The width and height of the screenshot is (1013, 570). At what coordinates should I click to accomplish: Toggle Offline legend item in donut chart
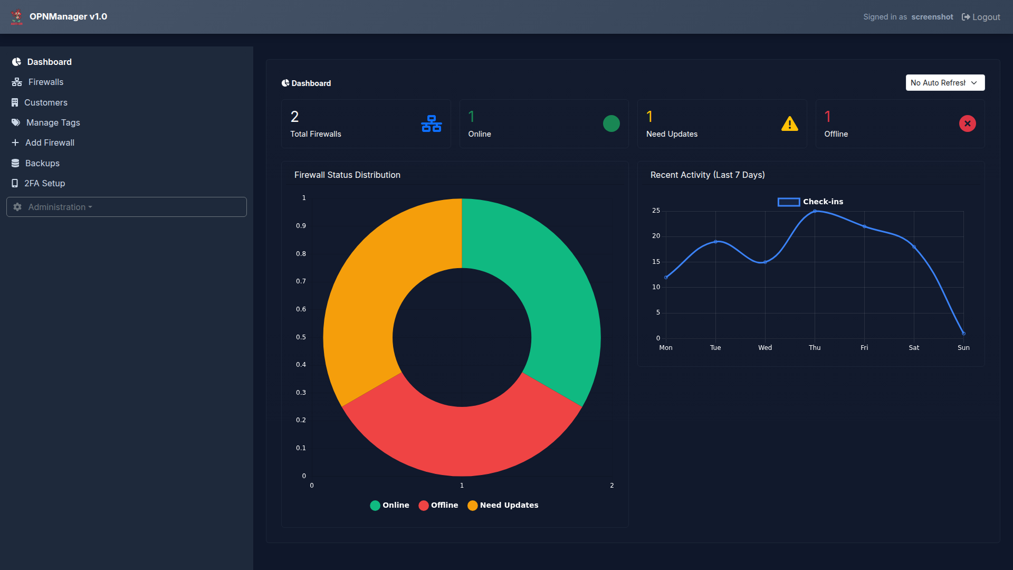pyautogui.click(x=438, y=505)
